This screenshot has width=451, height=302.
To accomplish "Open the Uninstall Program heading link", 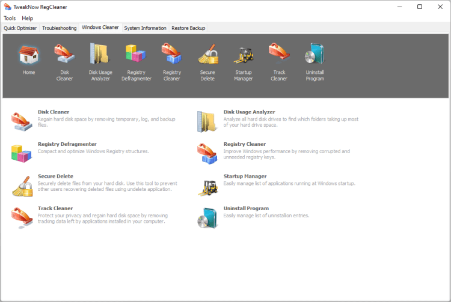I will tap(246, 208).
